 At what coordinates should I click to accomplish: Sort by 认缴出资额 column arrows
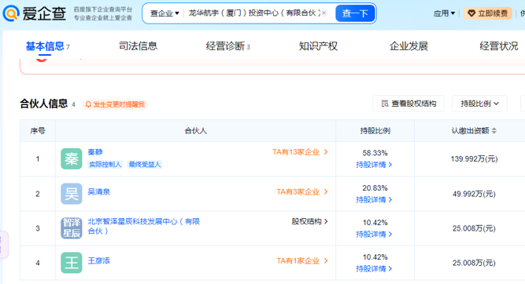[x=494, y=131]
